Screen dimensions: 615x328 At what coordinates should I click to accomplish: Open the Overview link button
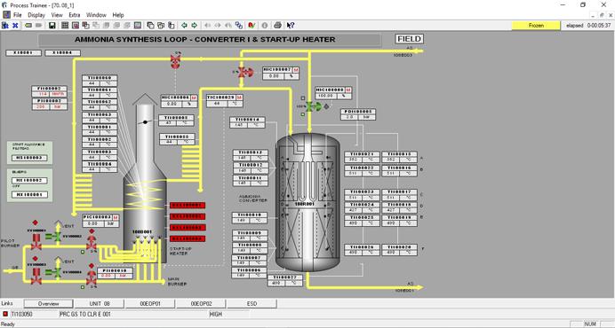pos(48,304)
